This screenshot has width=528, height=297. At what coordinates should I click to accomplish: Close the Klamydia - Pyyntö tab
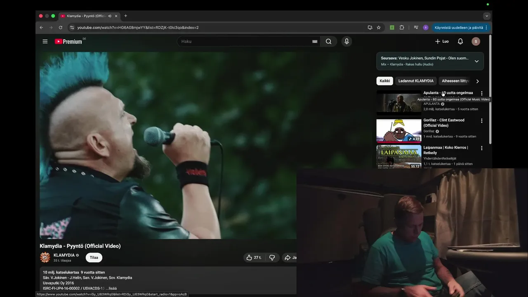tap(116, 16)
